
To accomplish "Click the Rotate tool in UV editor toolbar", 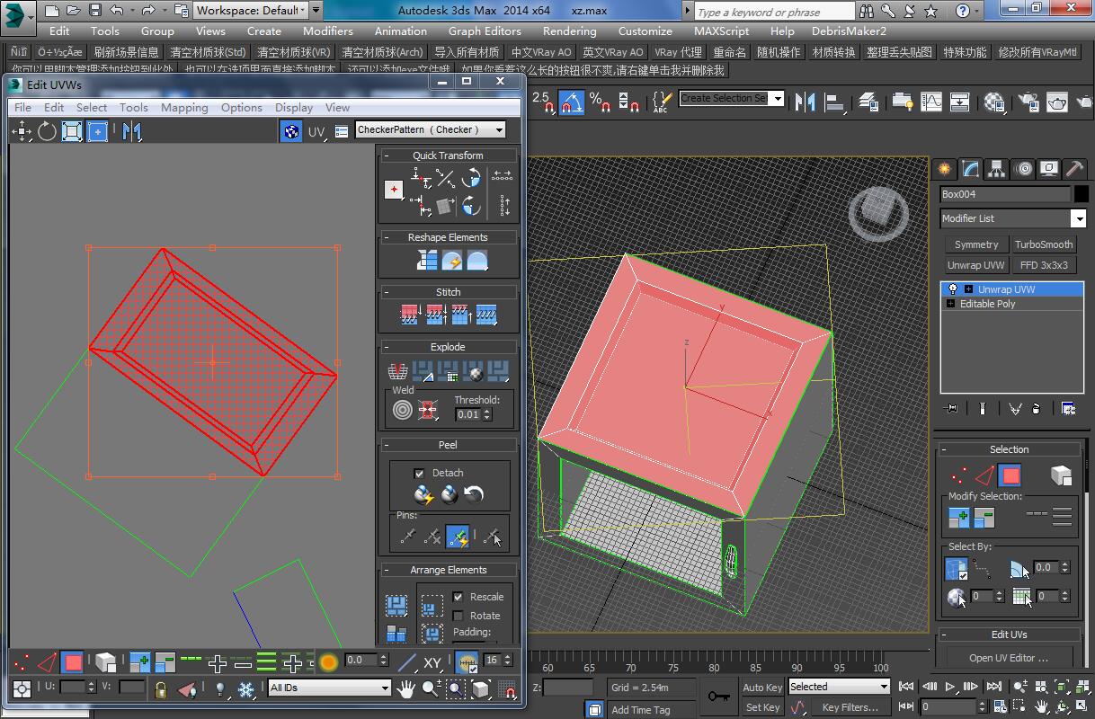I will pyautogui.click(x=47, y=132).
